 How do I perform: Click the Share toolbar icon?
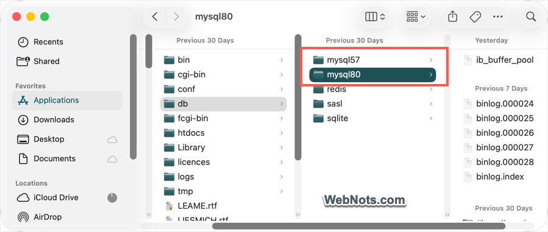click(x=452, y=16)
